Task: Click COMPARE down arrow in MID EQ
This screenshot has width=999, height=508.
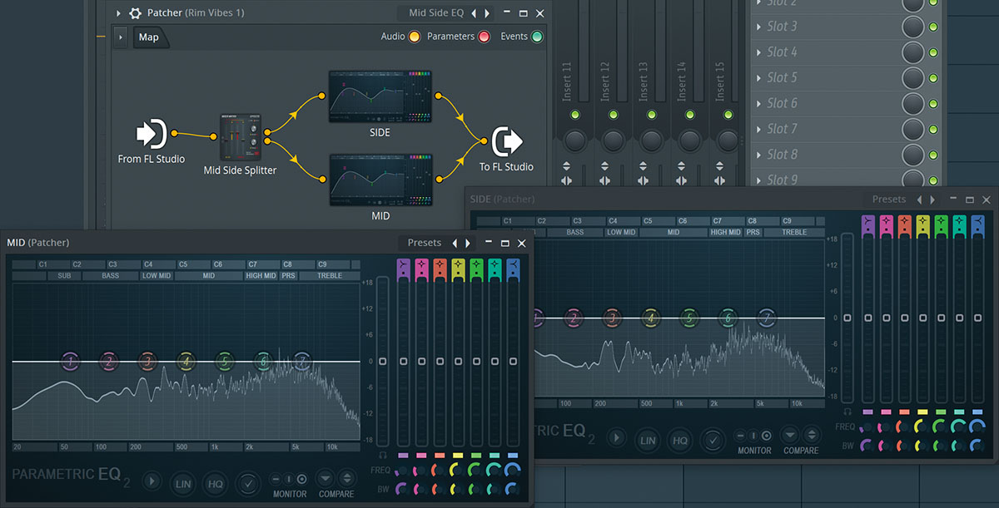Action: pyautogui.click(x=326, y=478)
